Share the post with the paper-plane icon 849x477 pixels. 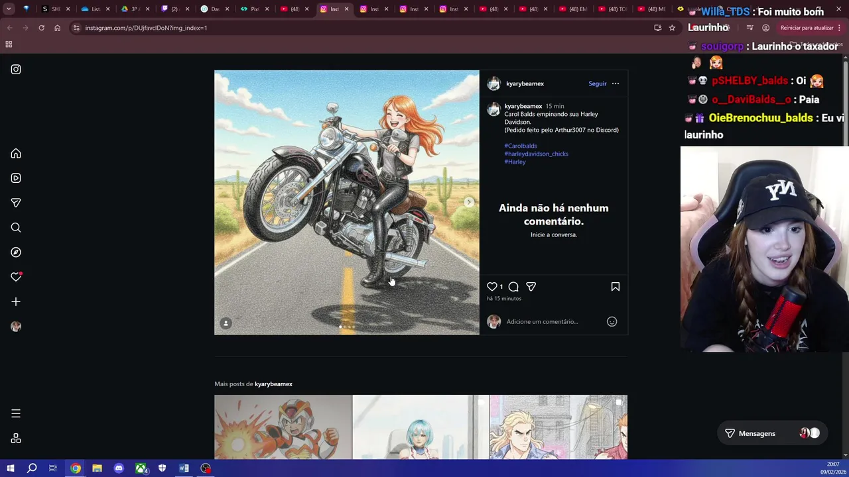[531, 287]
